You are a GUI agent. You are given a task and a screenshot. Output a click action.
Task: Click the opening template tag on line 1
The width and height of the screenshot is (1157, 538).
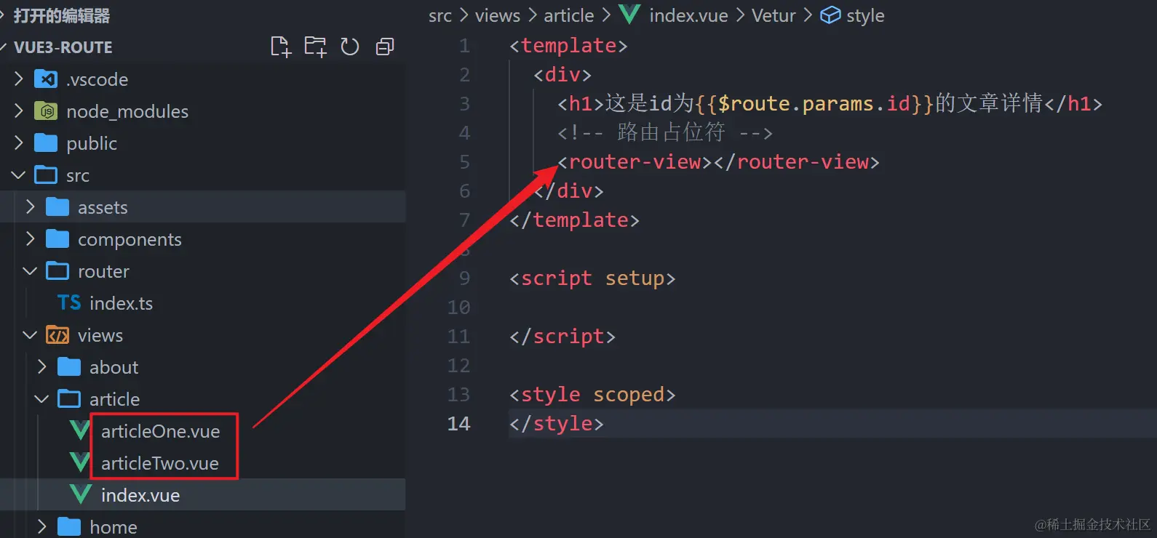(x=568, y=45)
